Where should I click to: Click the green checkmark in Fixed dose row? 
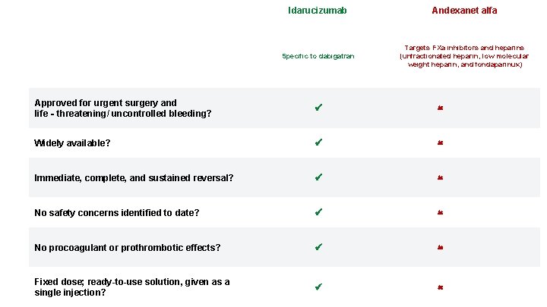(x=318, y=287)
